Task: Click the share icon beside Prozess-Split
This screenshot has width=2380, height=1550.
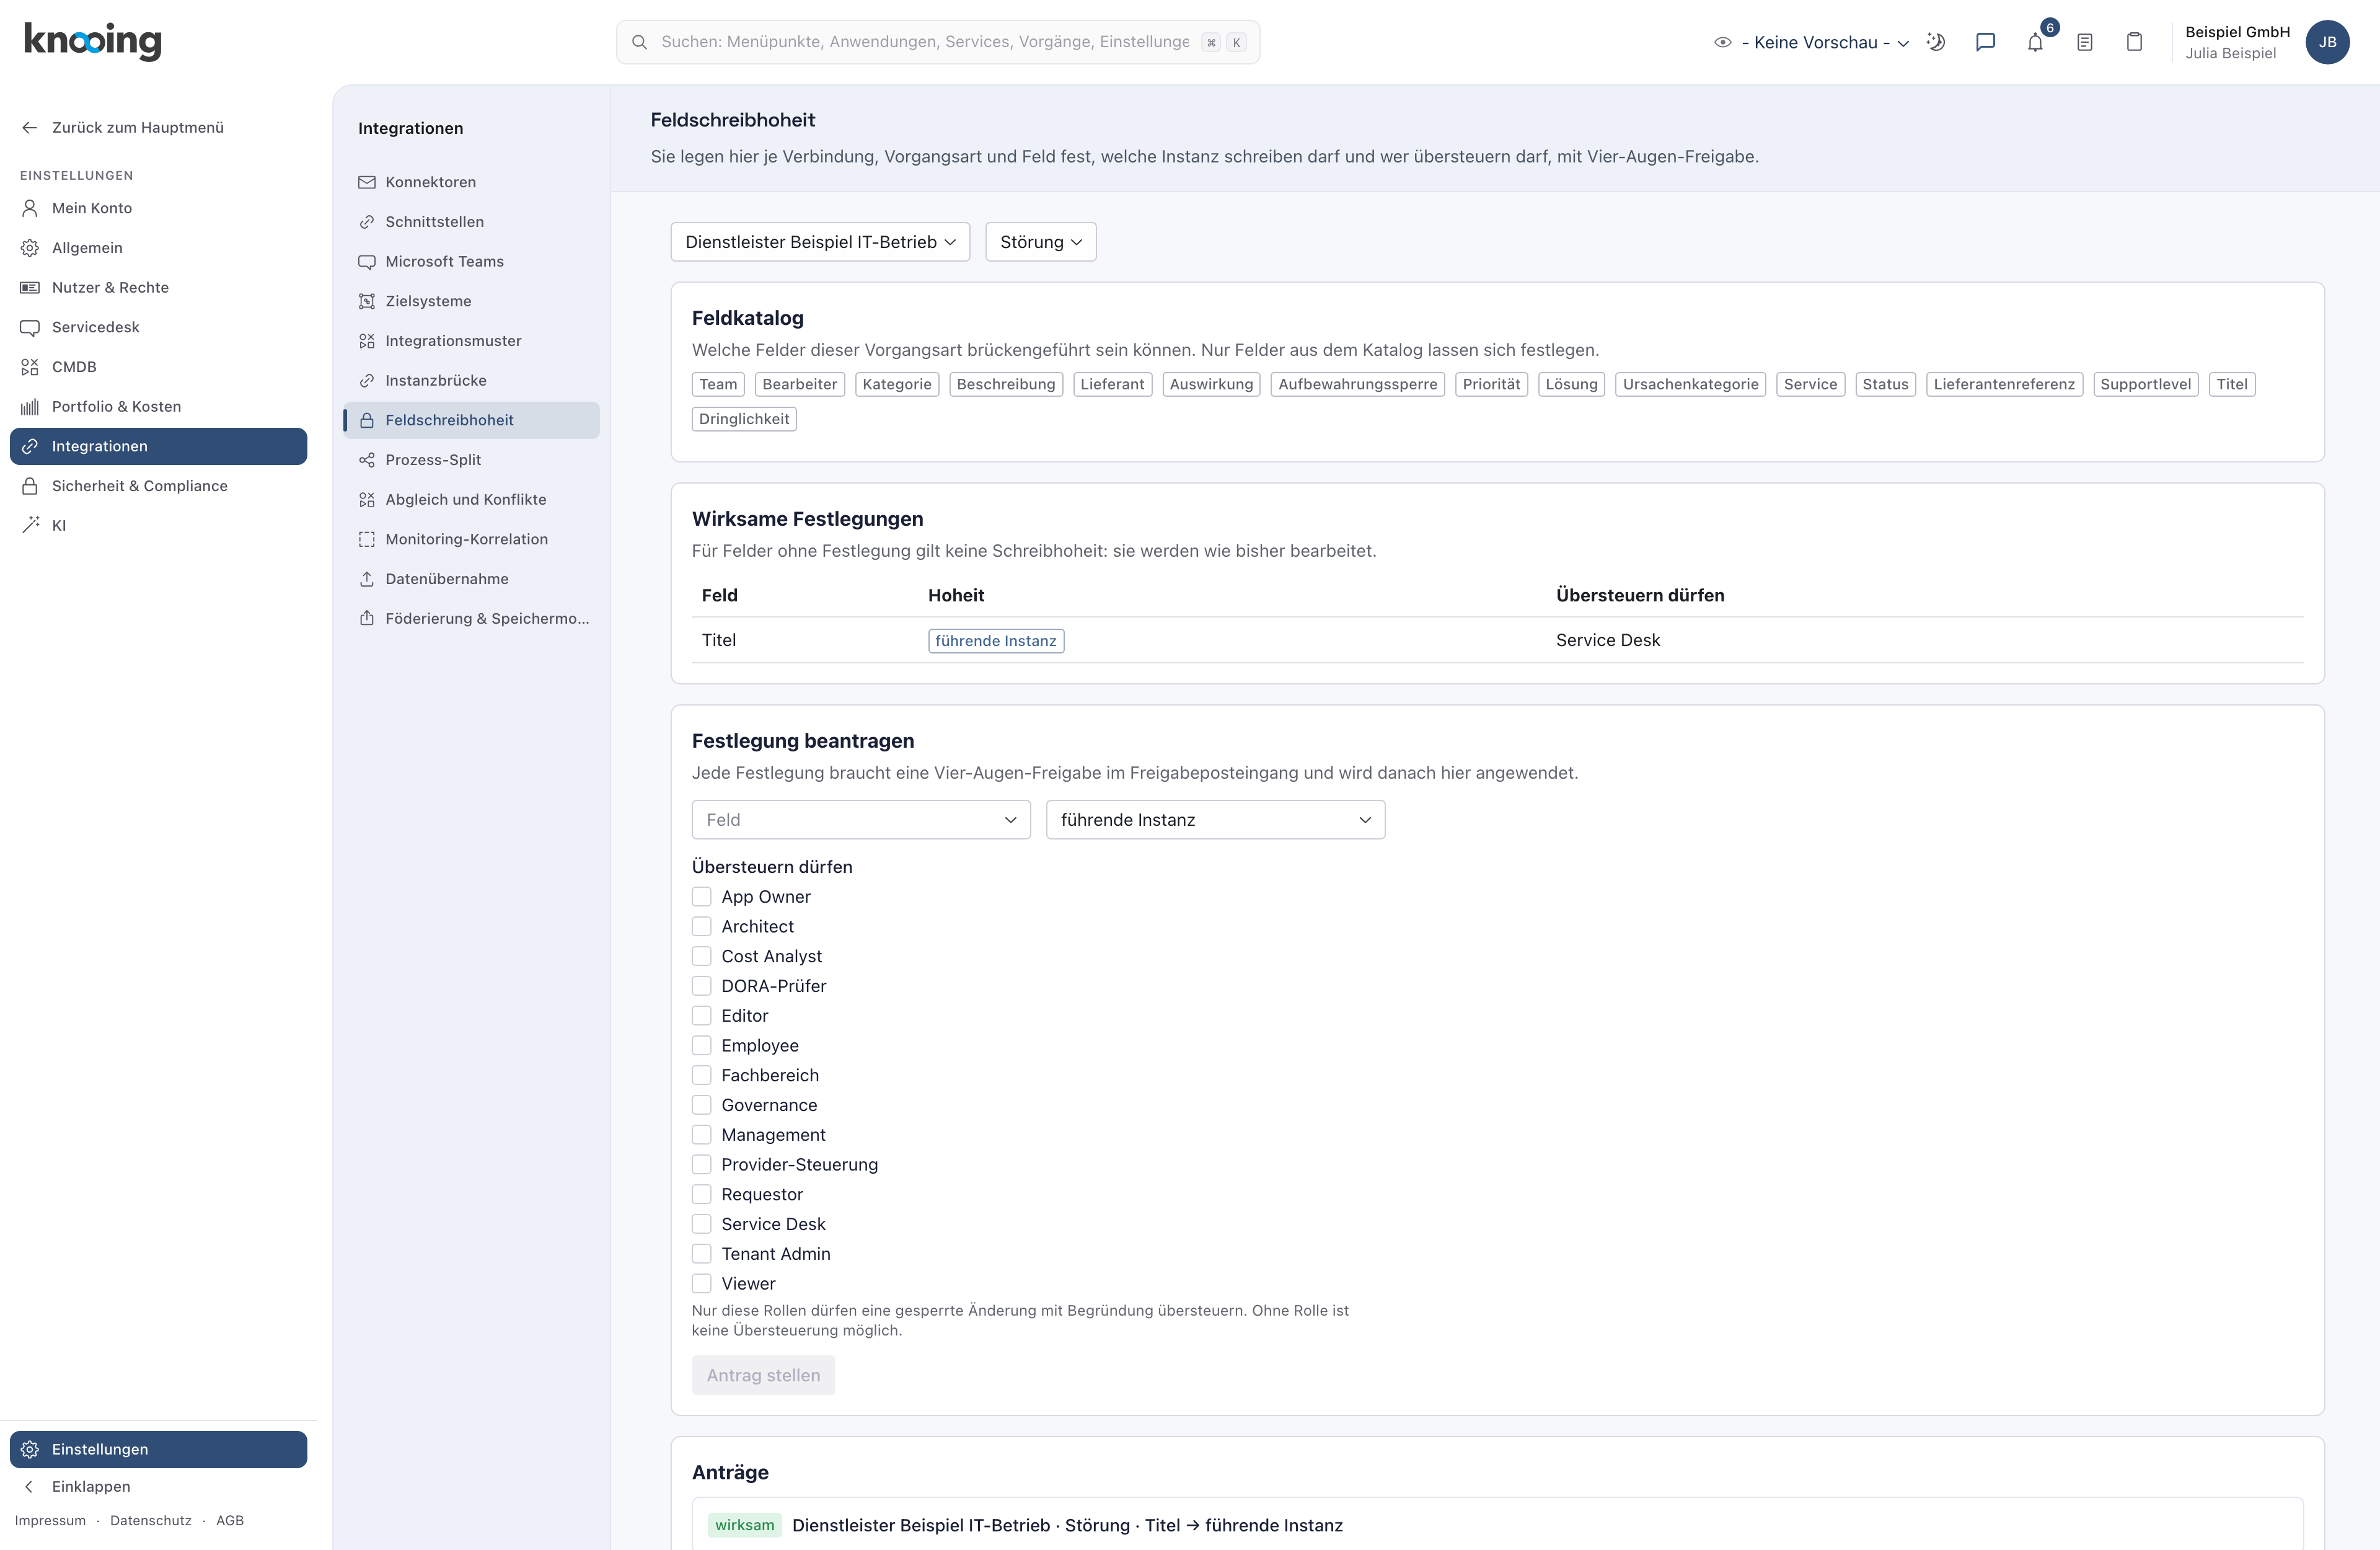Action: 367,460
